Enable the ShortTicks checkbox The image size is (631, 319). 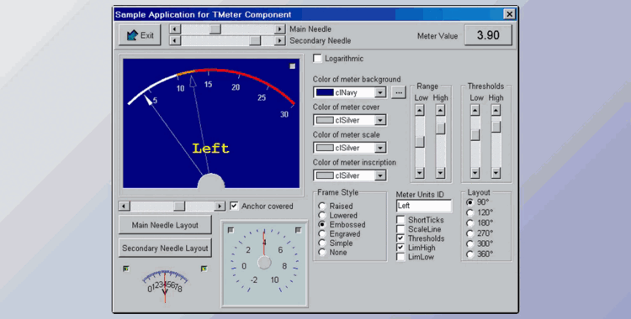pos(400,220)
